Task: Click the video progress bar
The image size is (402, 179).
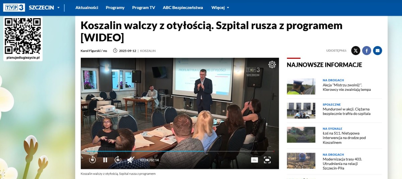Action: (x=180, y=151)
